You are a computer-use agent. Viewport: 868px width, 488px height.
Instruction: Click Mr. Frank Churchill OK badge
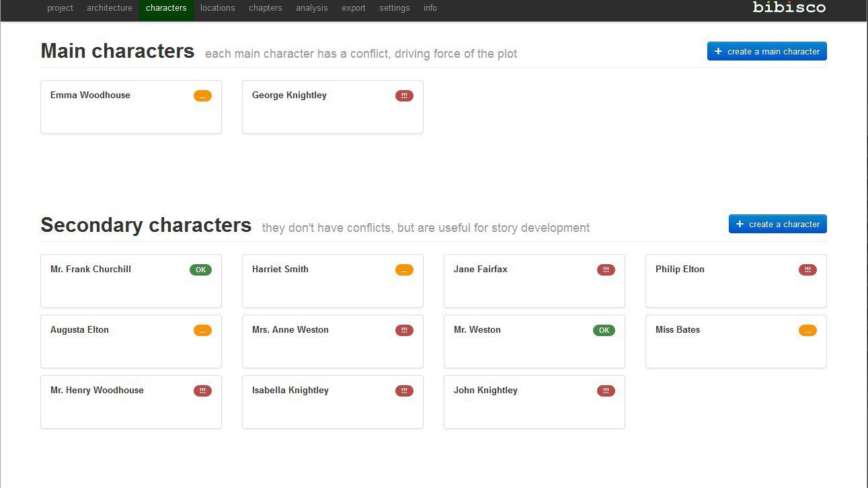200,270
